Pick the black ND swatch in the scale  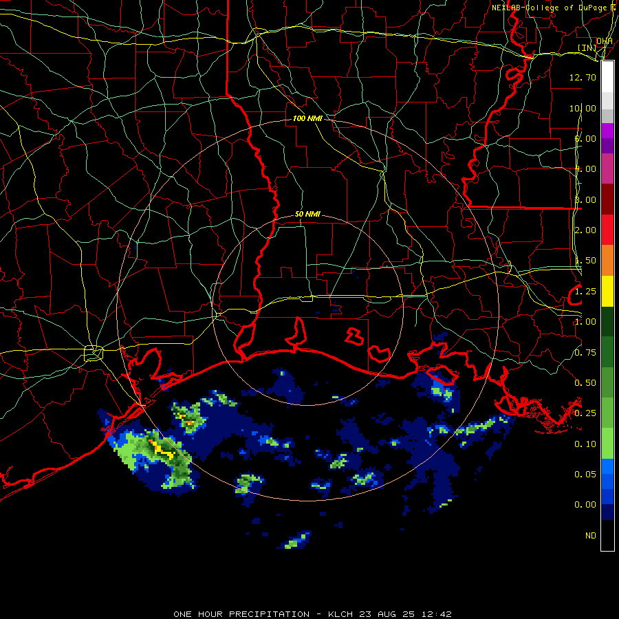(x=607, y=535)
